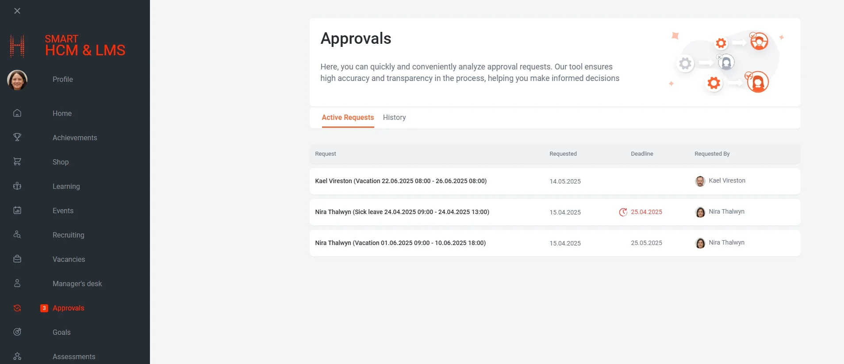Click the Home house icon in sidebar

pyautogui.click(x=17, y=113)
